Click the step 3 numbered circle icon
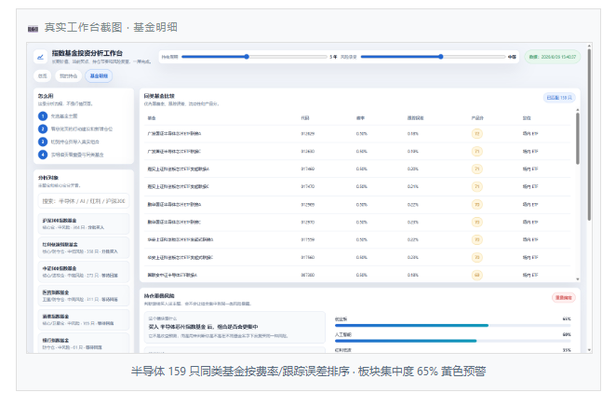This screenshot has width=616, height=406. pyautogui.click(x=43, y=142)
